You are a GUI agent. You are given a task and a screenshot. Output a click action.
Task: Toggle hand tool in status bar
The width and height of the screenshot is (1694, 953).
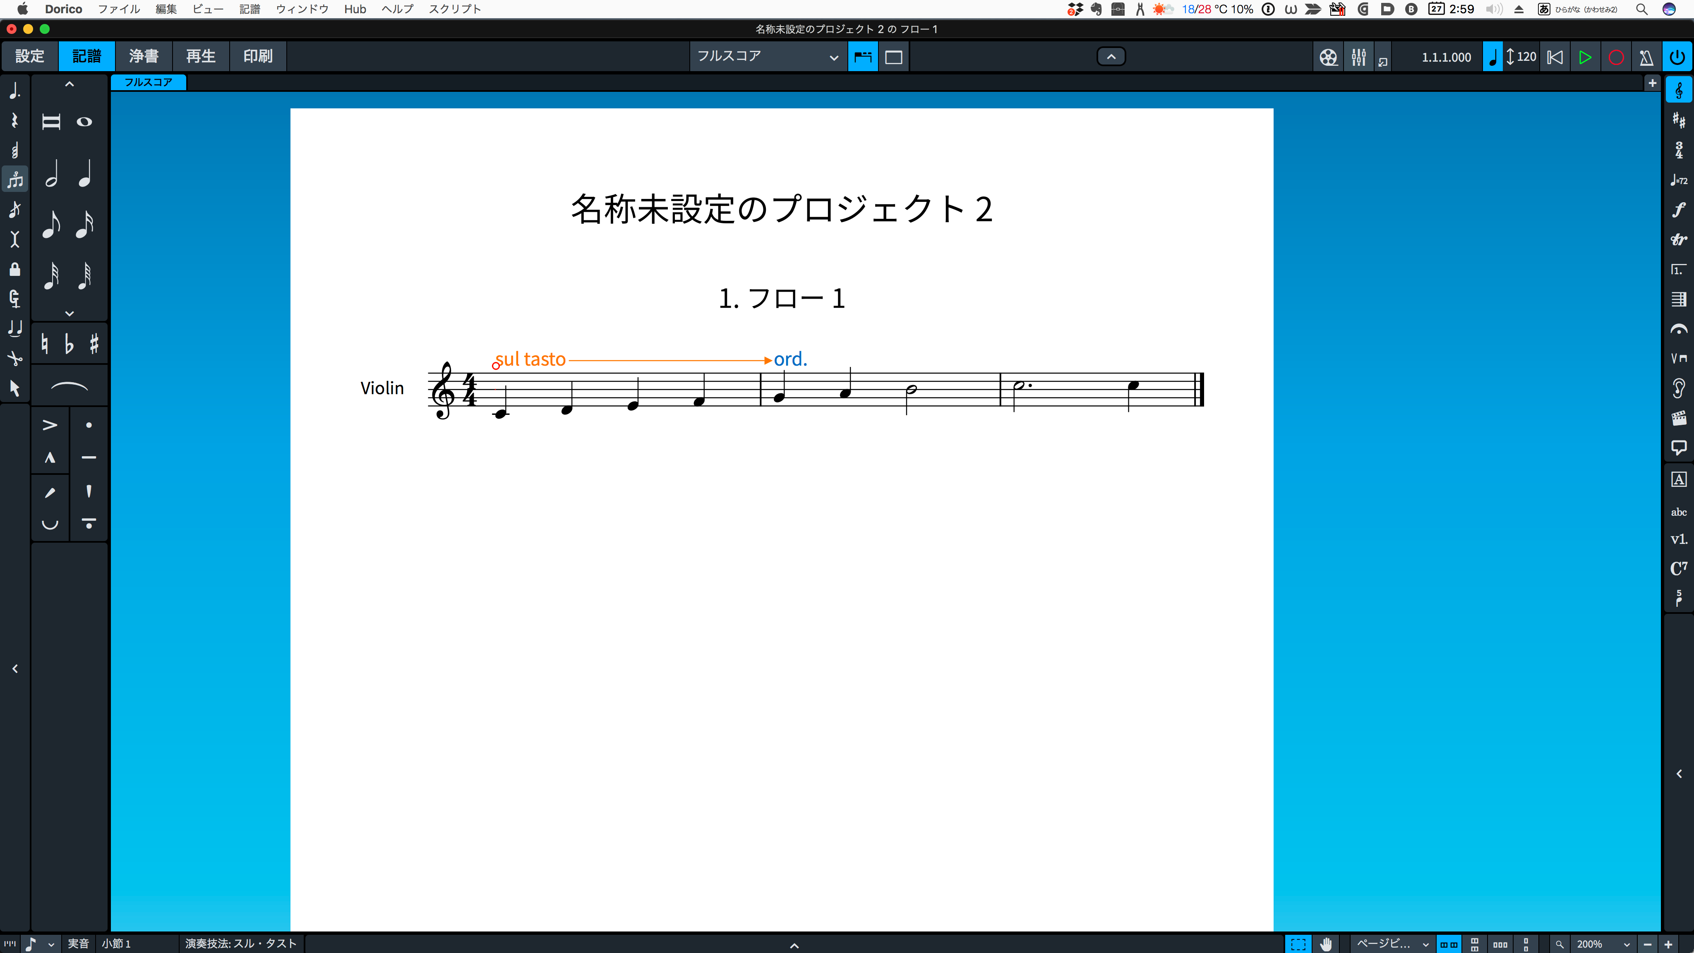[x=1326, y=944]
